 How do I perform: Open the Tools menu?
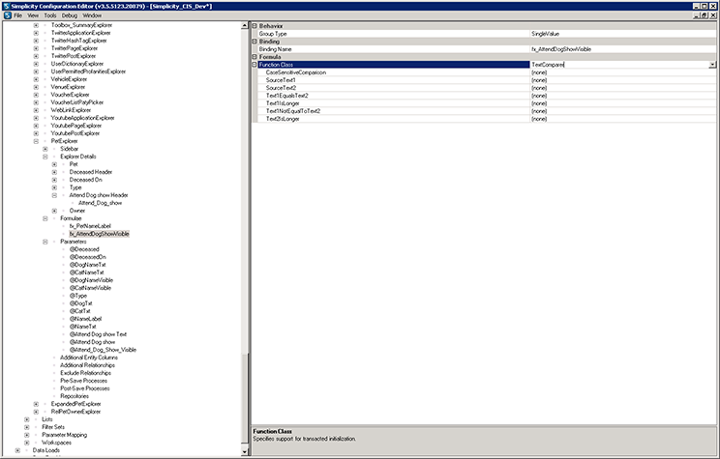pos(50,15)
